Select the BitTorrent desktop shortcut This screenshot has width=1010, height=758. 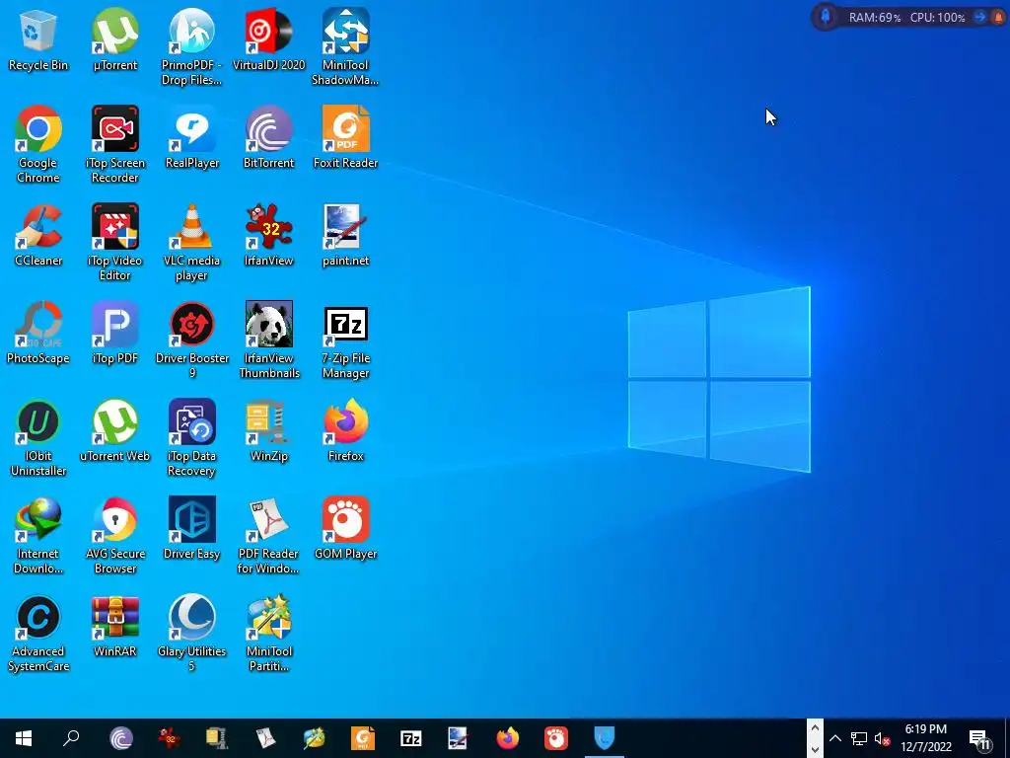pos(268,138)
